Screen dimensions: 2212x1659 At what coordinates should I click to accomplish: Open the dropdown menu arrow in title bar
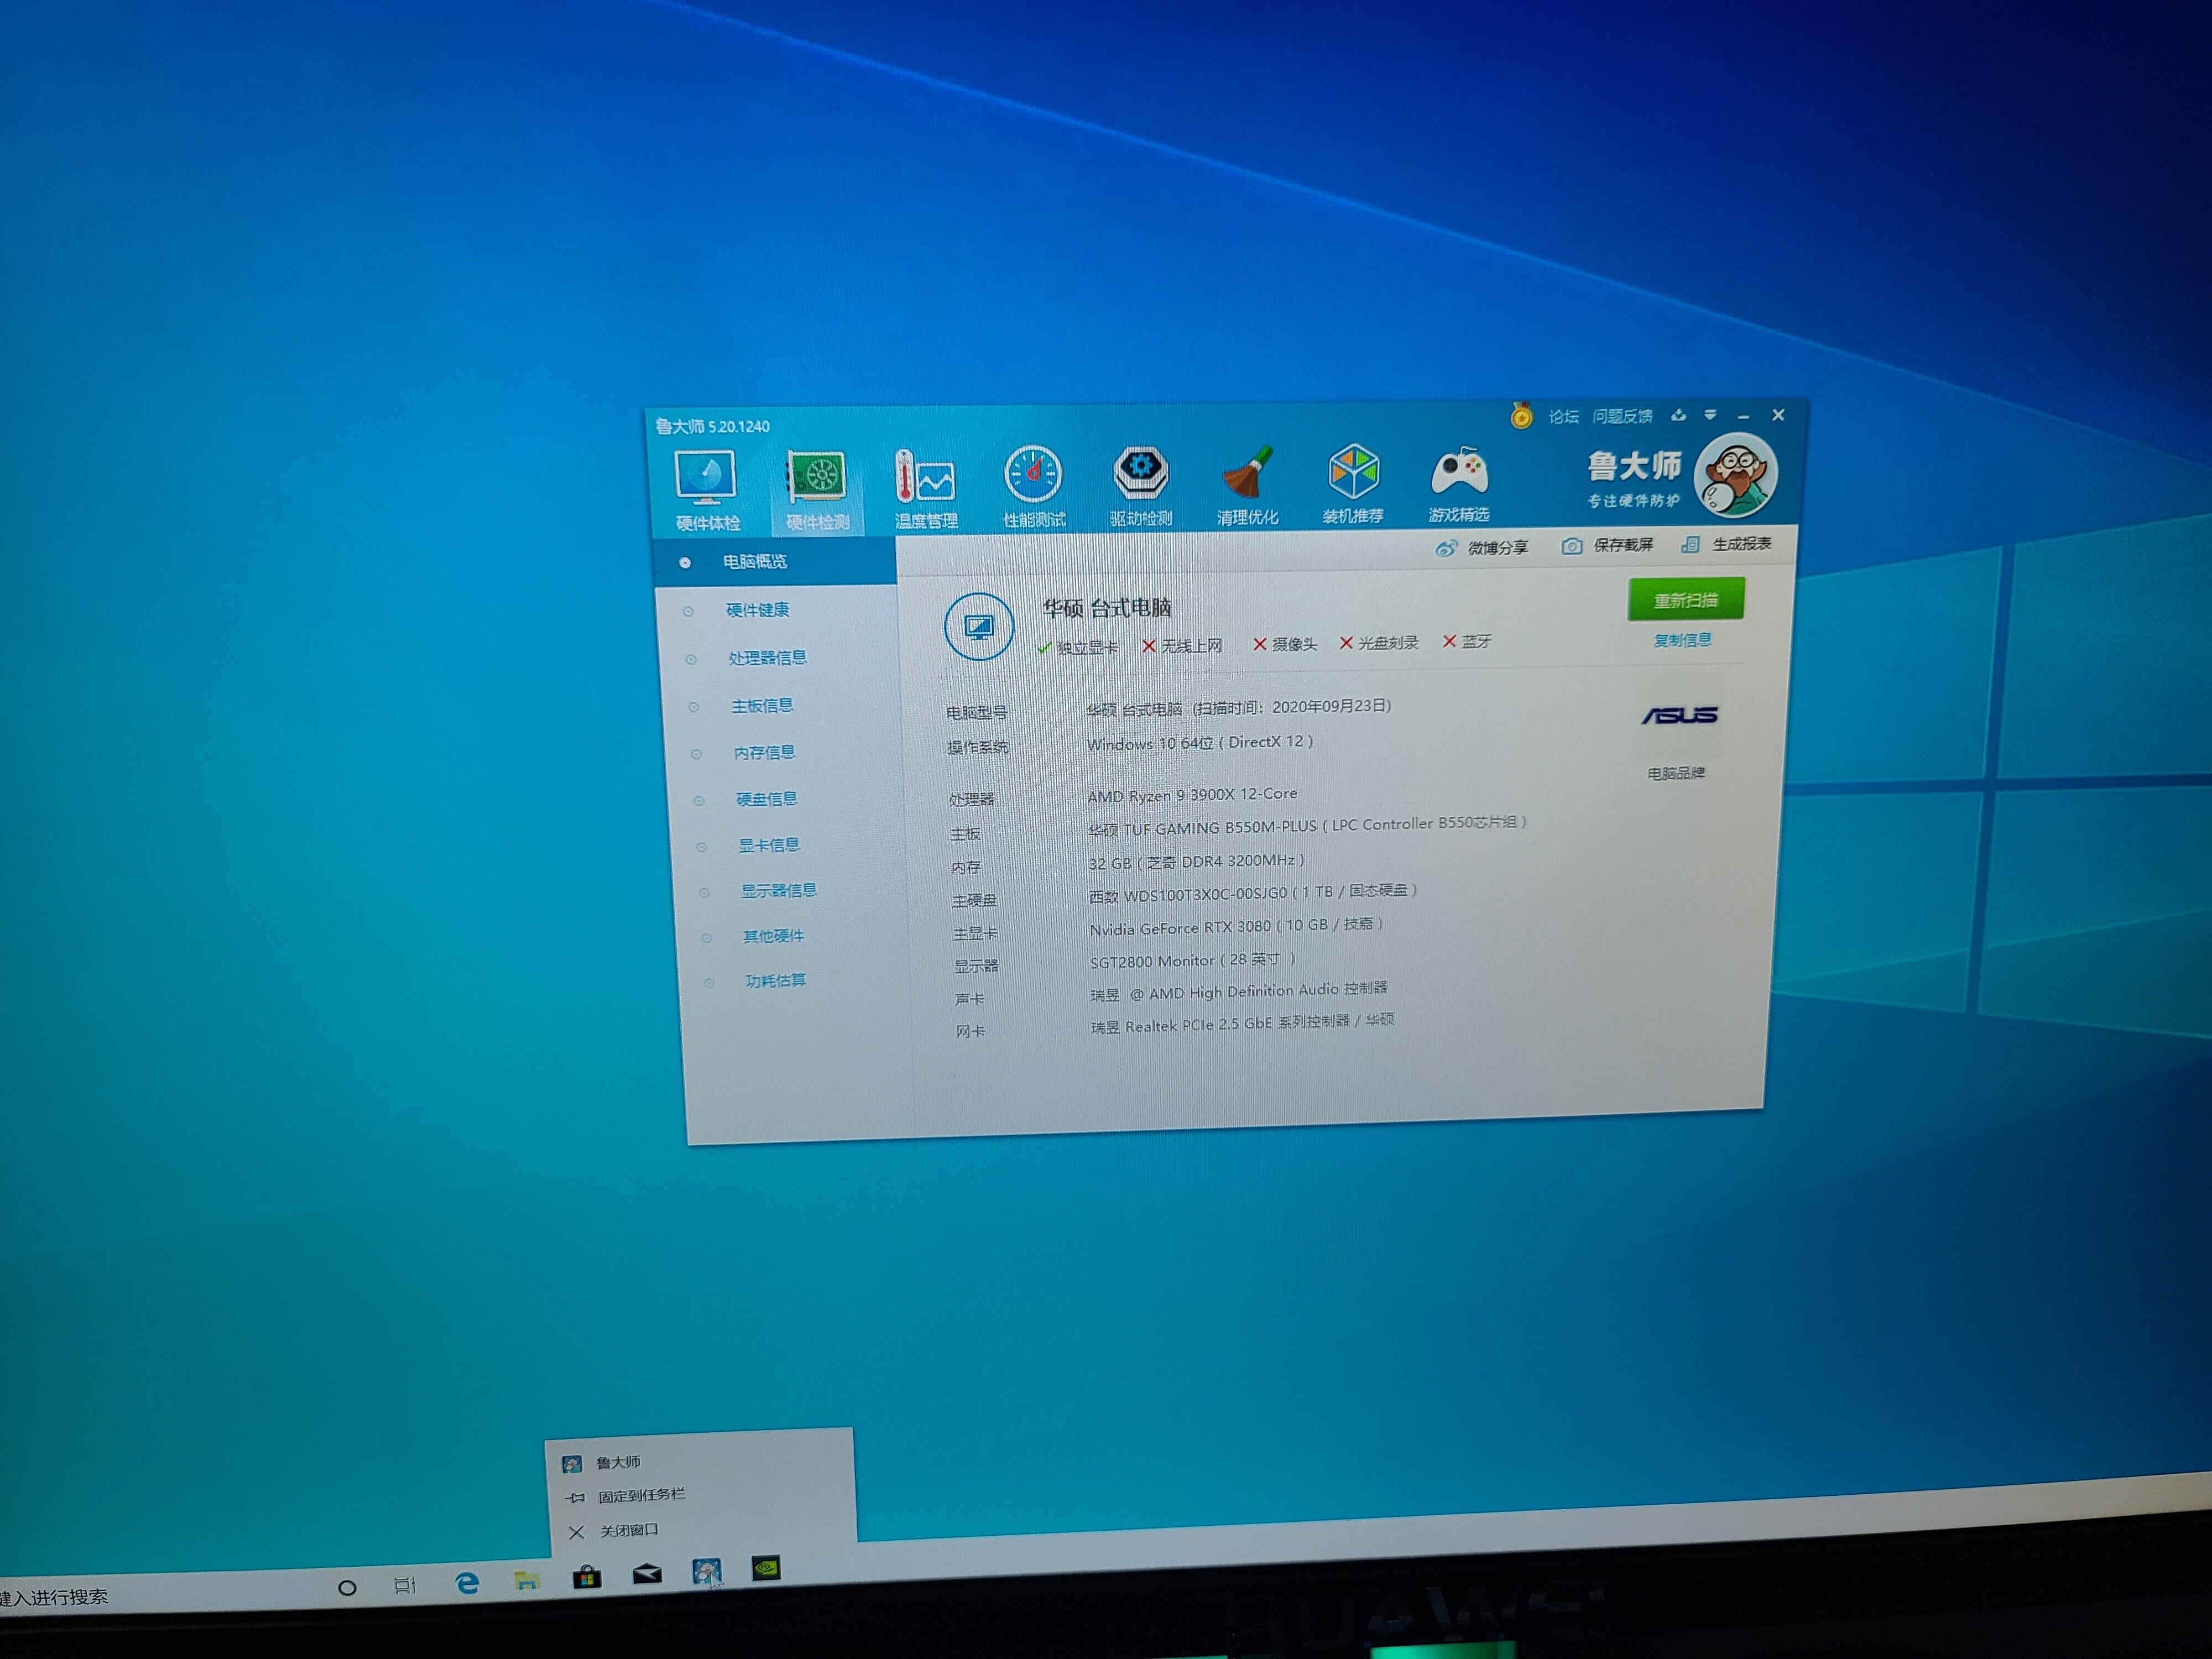1710,415
